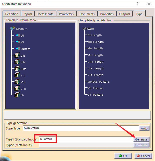This screenshot has width=155, height=161.
Task: Select V1 in the external view tree
Action: (22, 42)
